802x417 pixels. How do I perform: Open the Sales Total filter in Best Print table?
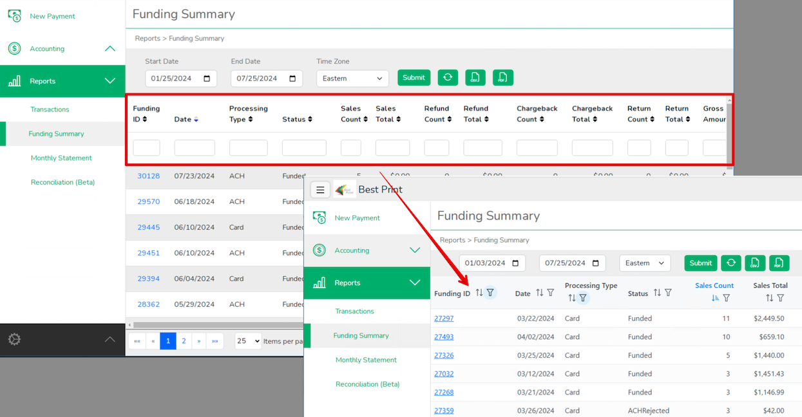pos(780,298)
